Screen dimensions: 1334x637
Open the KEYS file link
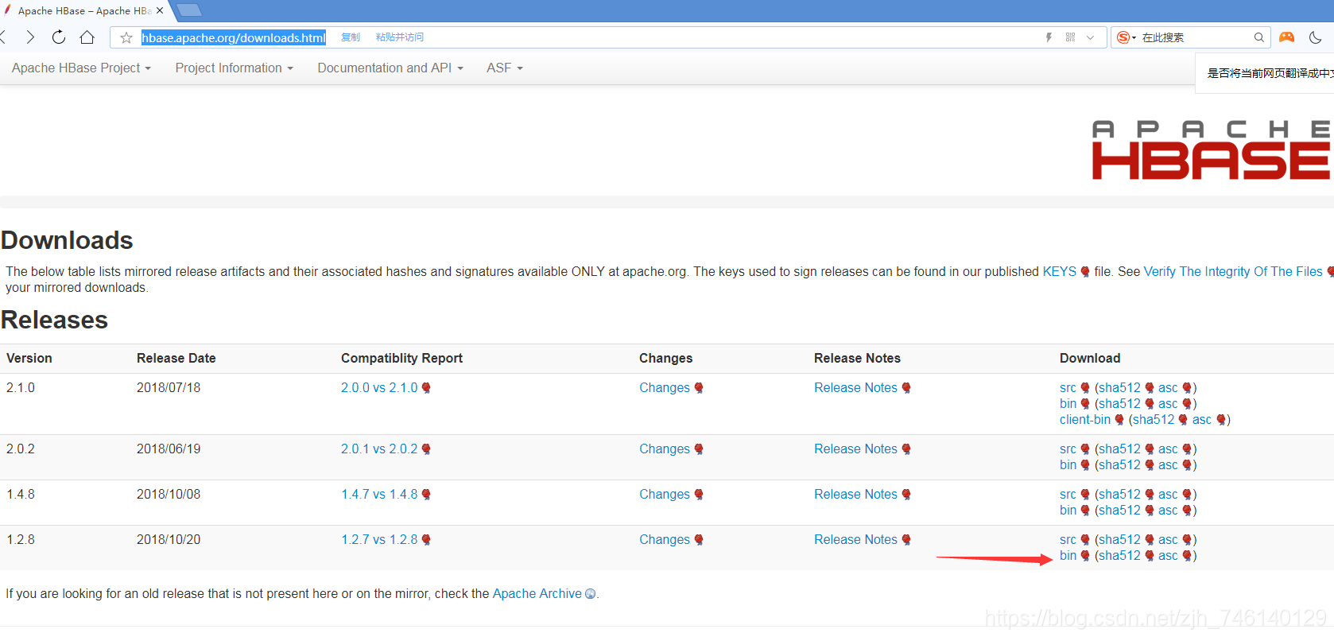1059,271
